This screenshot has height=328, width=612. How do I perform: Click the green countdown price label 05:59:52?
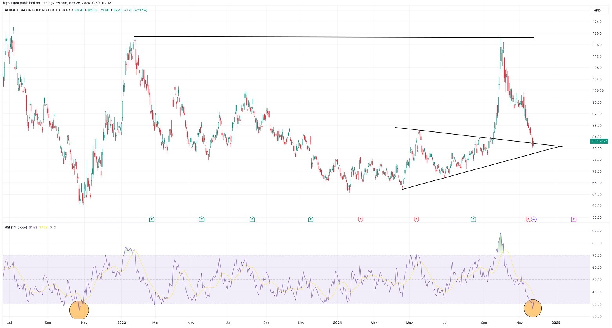[599, 141]
